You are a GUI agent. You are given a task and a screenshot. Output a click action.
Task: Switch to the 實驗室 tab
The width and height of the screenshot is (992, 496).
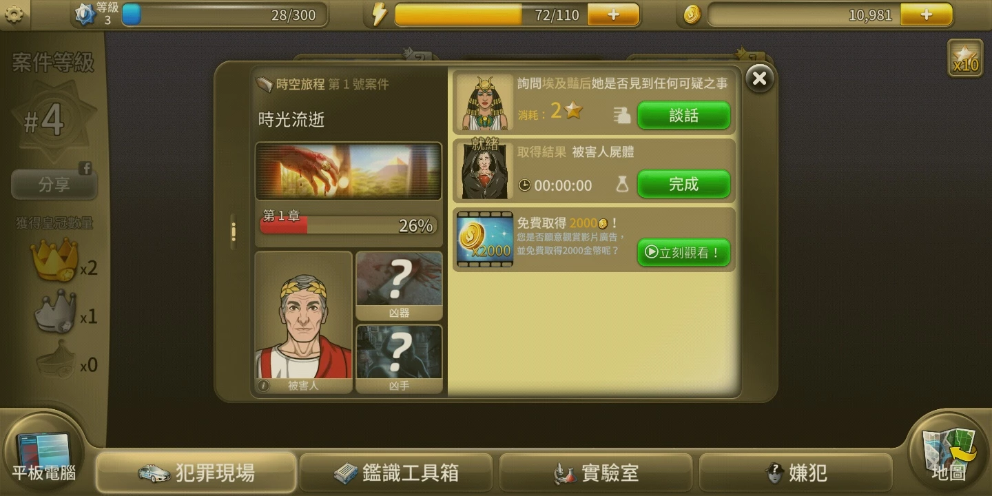[596, 473]
